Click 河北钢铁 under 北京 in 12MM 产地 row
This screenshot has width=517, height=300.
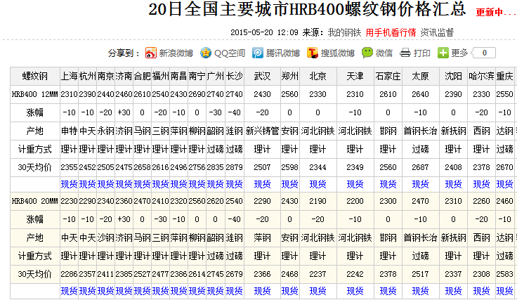tap(318, 131)
